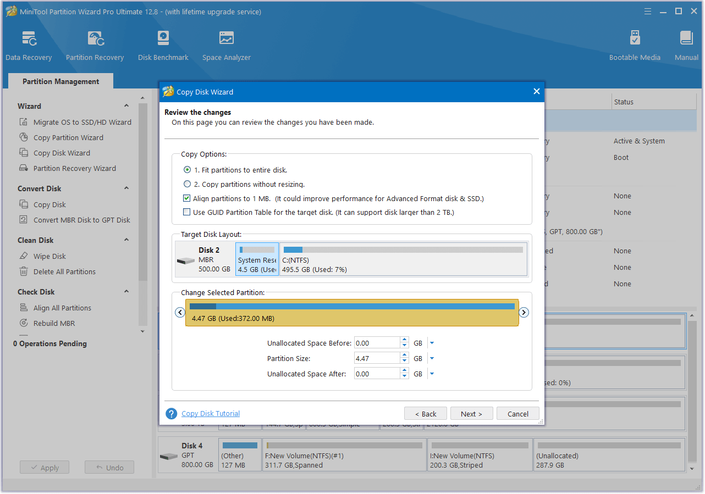Switch to Partition Management tab
Screen dimensions: 705x494
(x=60, y=81)
